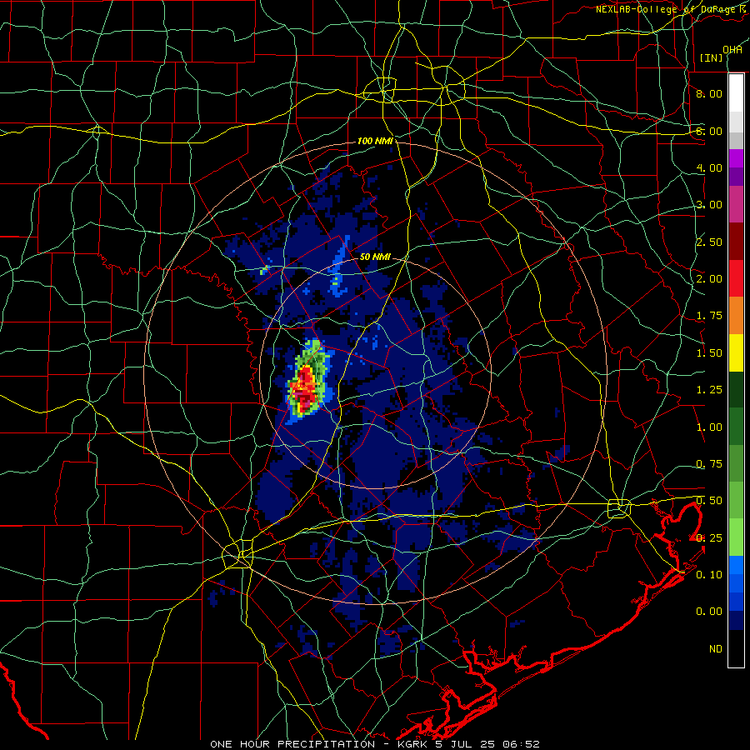Click the yellow 1.50 inch legend swatch
Viewport: 750px width, 750px height.
pos(736,352)
